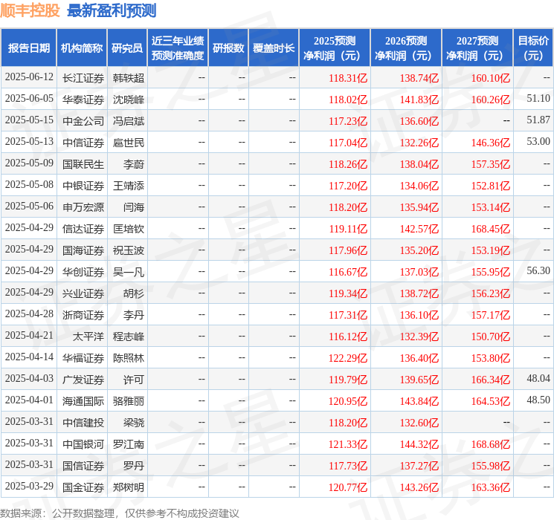
Task: Click institution 中银证券
Action: point(83,186)
